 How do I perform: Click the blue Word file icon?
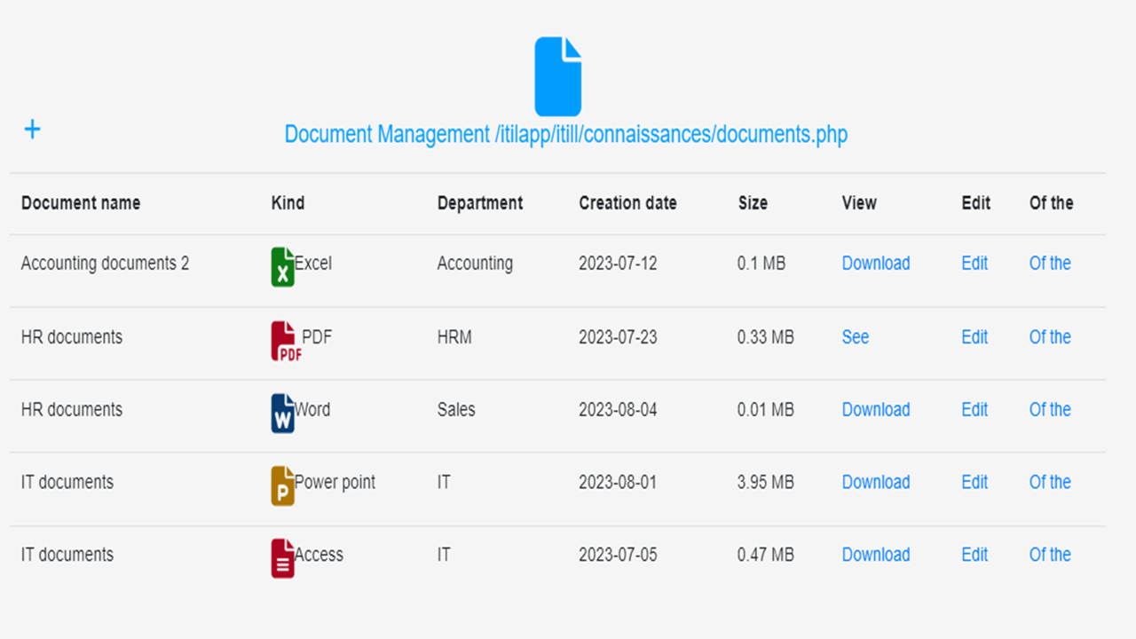point(282,414)
